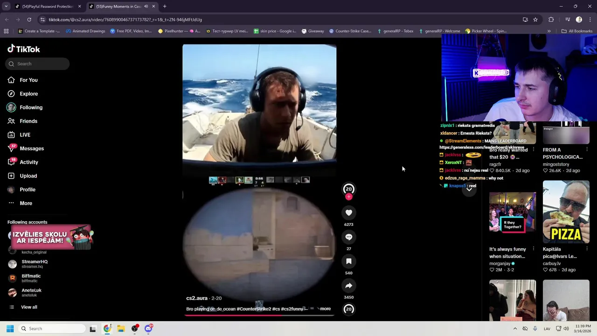Open the Chrome apps grid icon
The height and width of the screenshot is (336, 597).
click(6, 31)
